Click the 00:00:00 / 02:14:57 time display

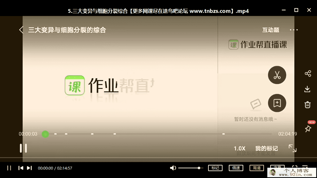coord(55,168)
